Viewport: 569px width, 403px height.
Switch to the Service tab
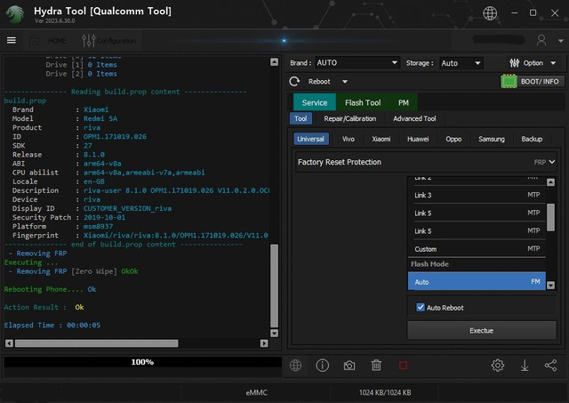pos(315,102)
